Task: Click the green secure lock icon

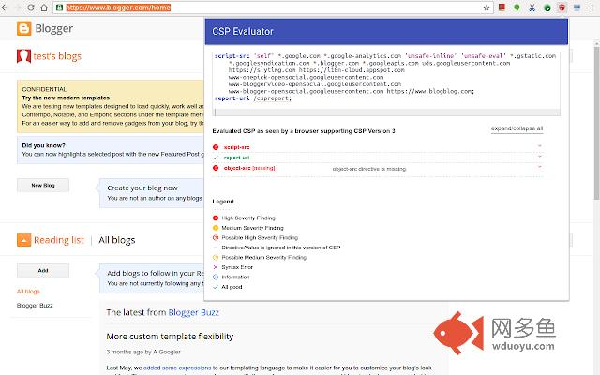Action: click(x=59, y=7)
